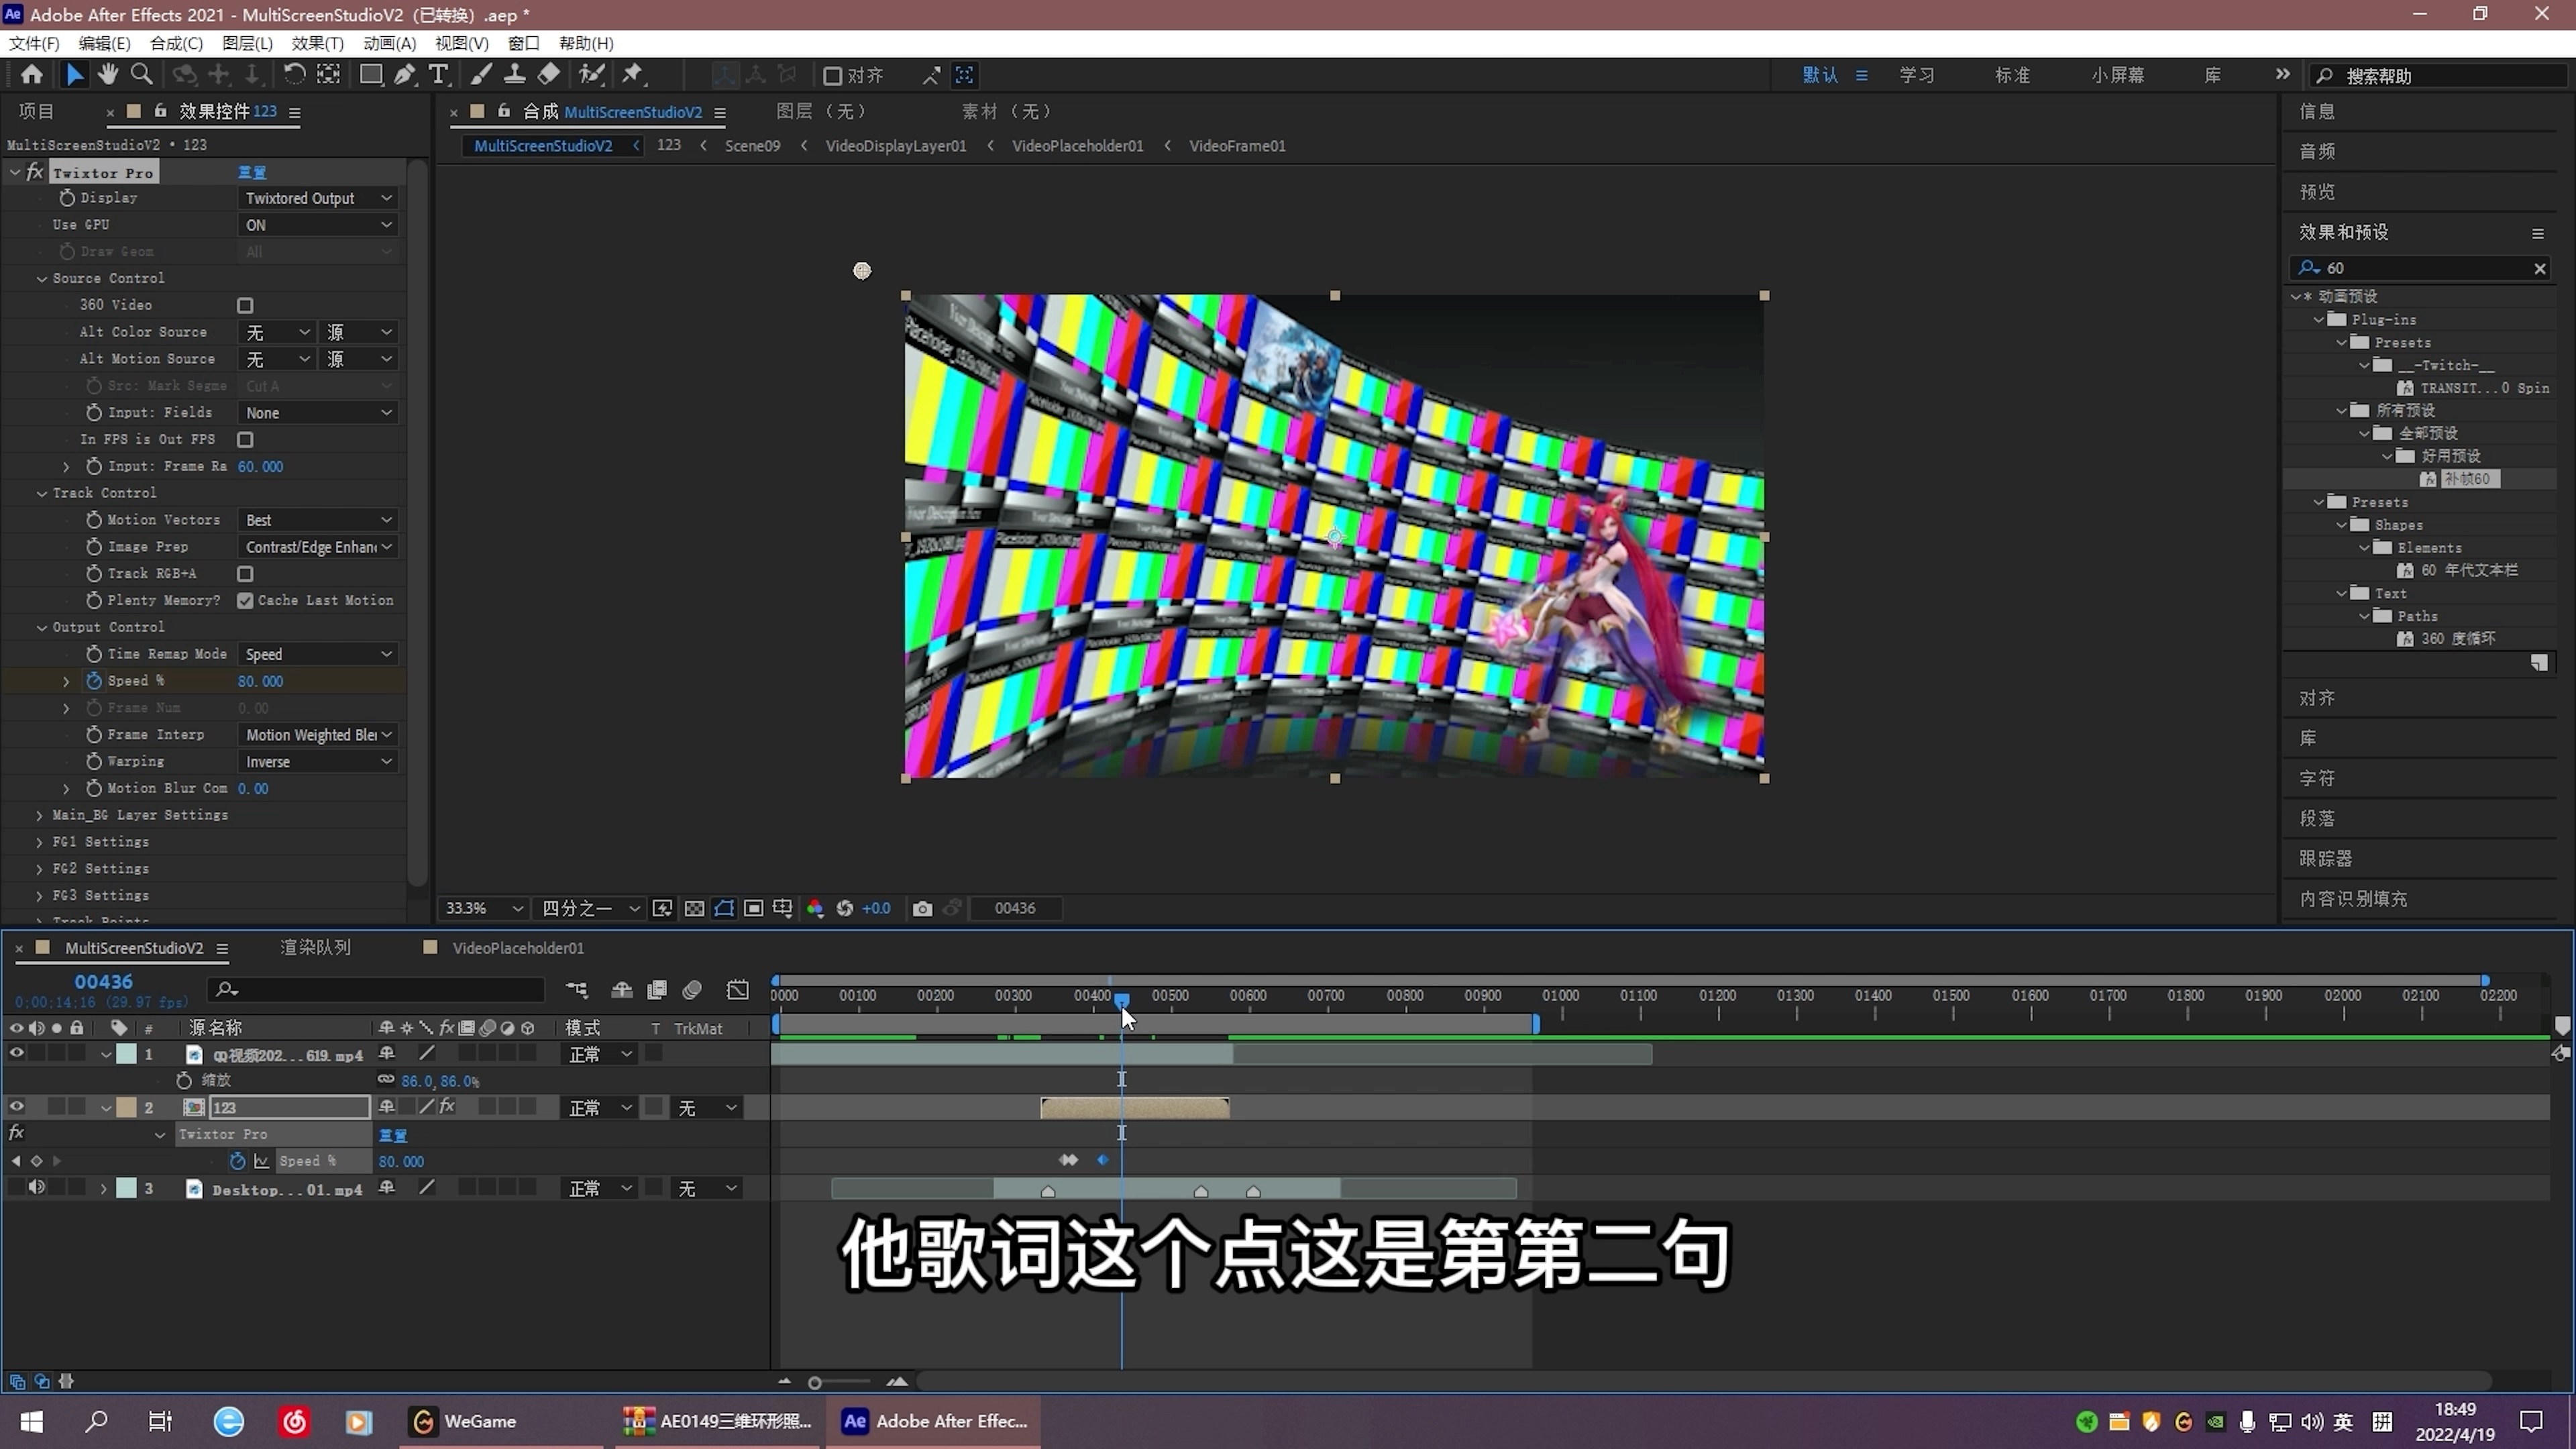The height and width of the screenshot is (1449, 2576).
Task: Open the Use GPU ON dropdown
Action: [x=318, y=225]
